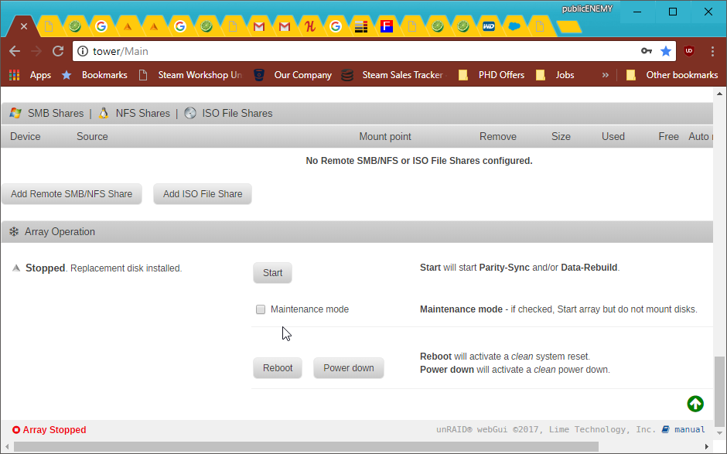
Task: Open the uBlock Origin extension icon
Action: (x=689, y=51)
